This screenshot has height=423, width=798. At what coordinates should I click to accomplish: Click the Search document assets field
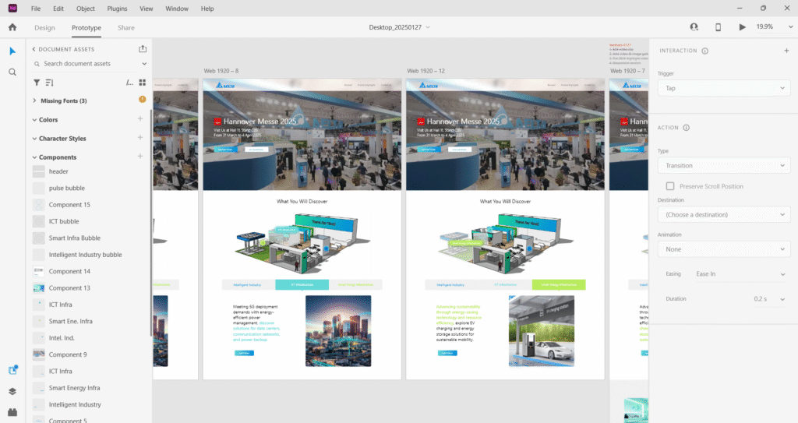click(87, 64)
